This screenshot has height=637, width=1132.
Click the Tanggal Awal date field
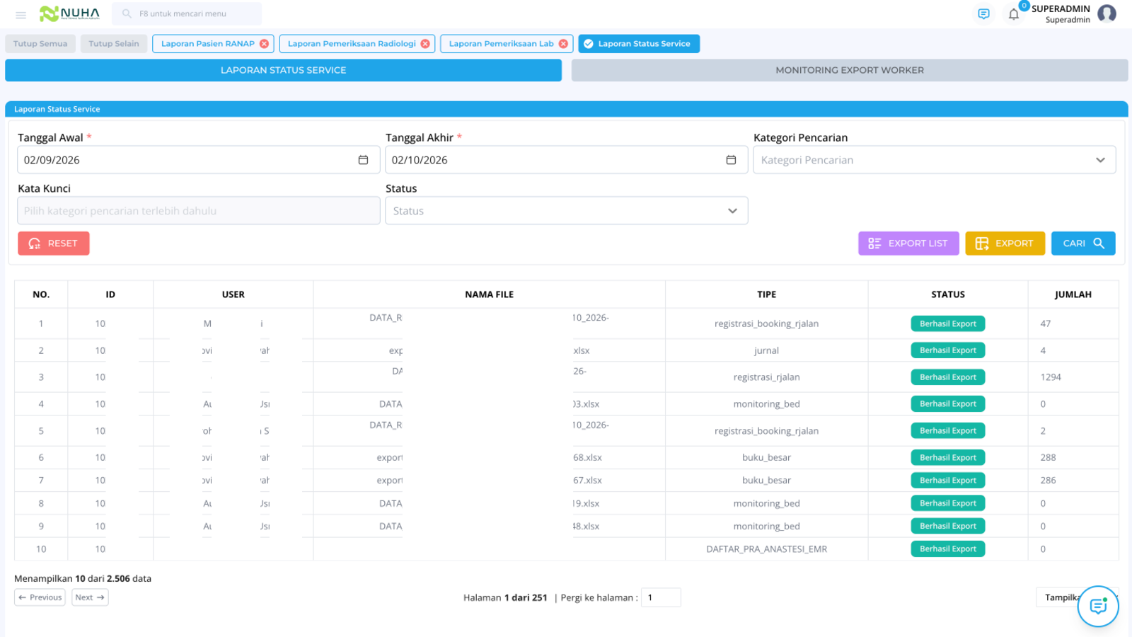pos(198,160)
